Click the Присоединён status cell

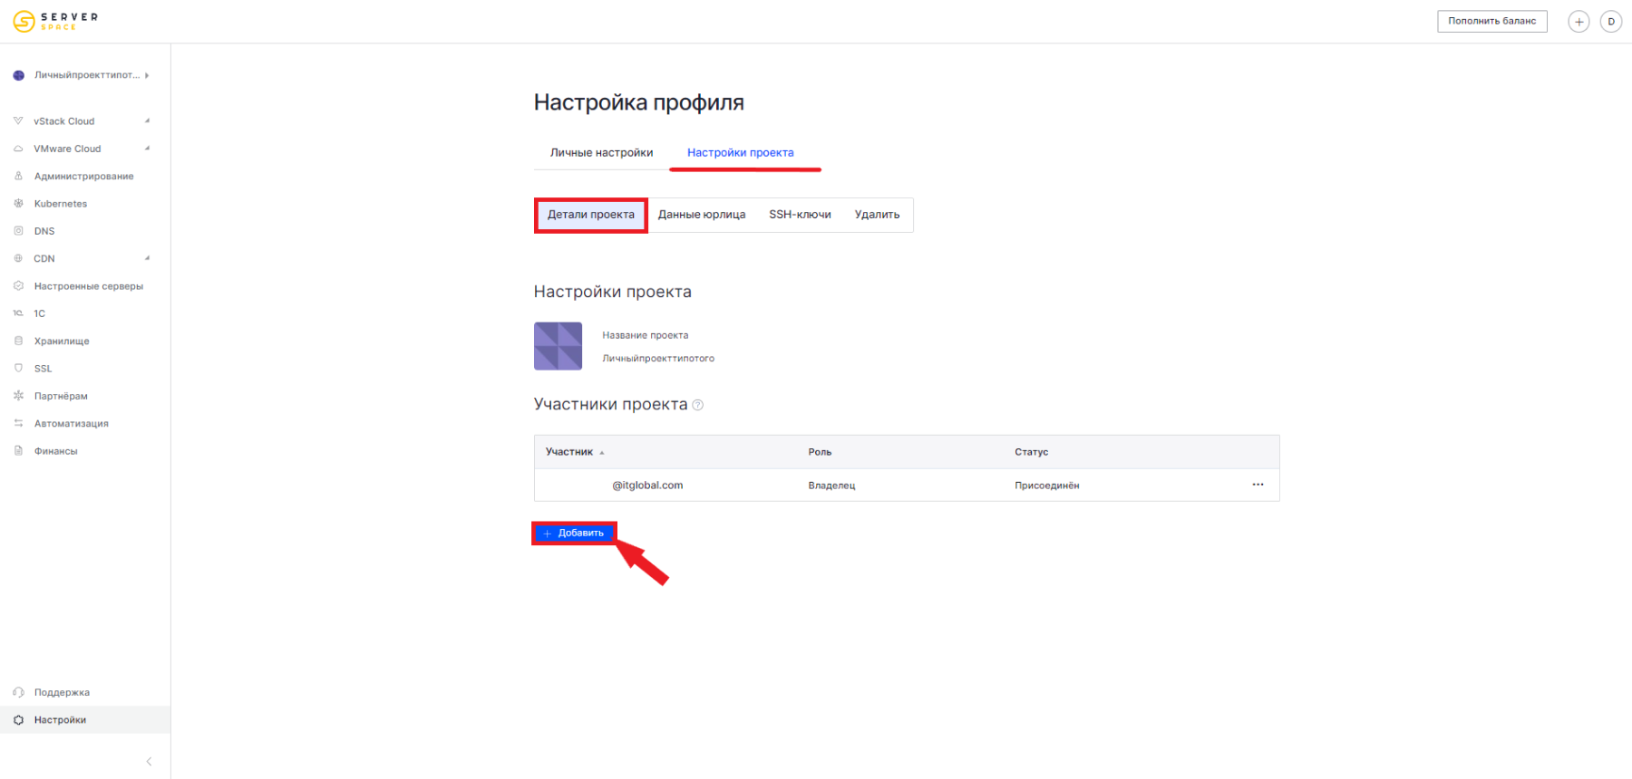point(1046,486)
